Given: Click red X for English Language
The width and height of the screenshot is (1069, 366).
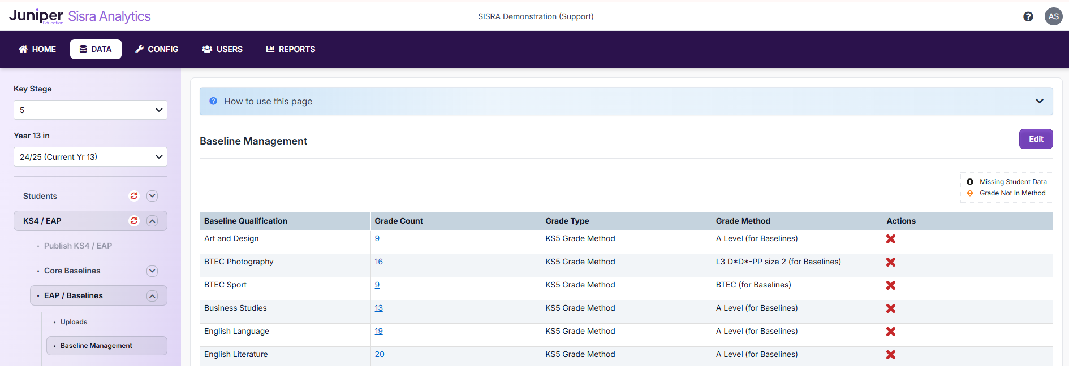Looking at the screenshot, I should pos(890,332).
